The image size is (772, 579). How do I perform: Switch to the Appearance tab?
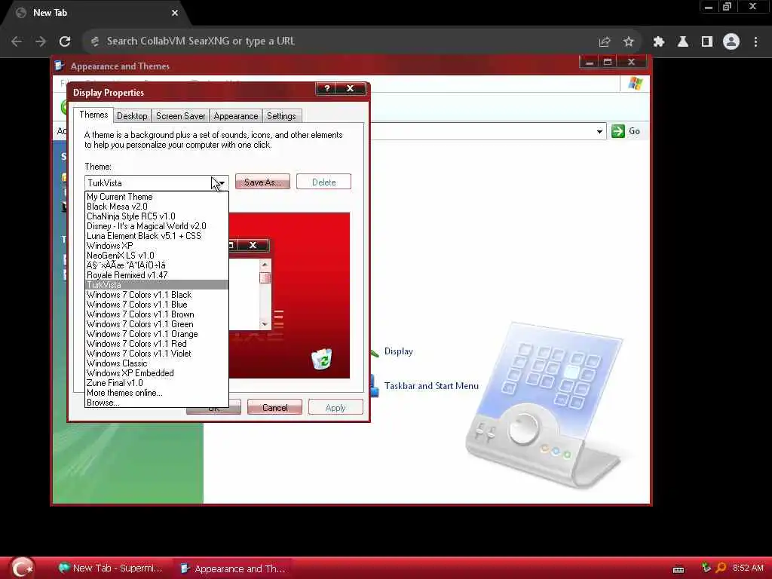(x=236, y=116)
